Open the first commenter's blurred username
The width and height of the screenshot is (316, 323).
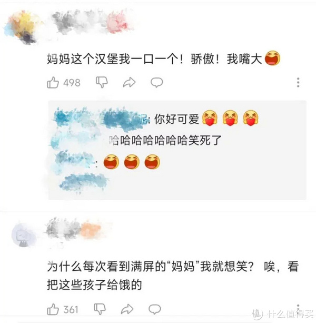click(x=92, y=22)
